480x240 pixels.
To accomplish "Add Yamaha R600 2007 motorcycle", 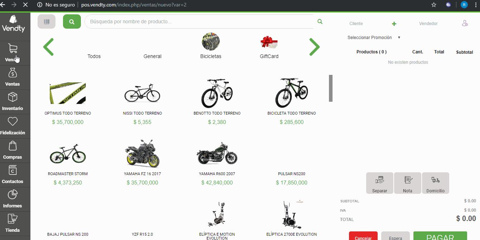I will (217, 163).
